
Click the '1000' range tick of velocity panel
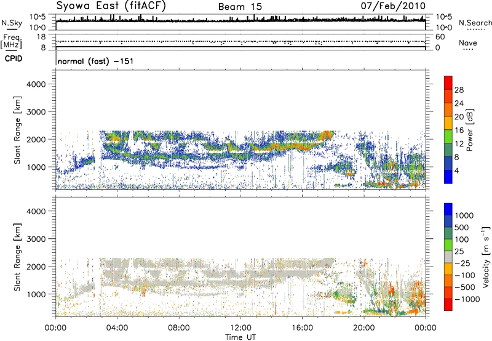click(x=36, y=294)
